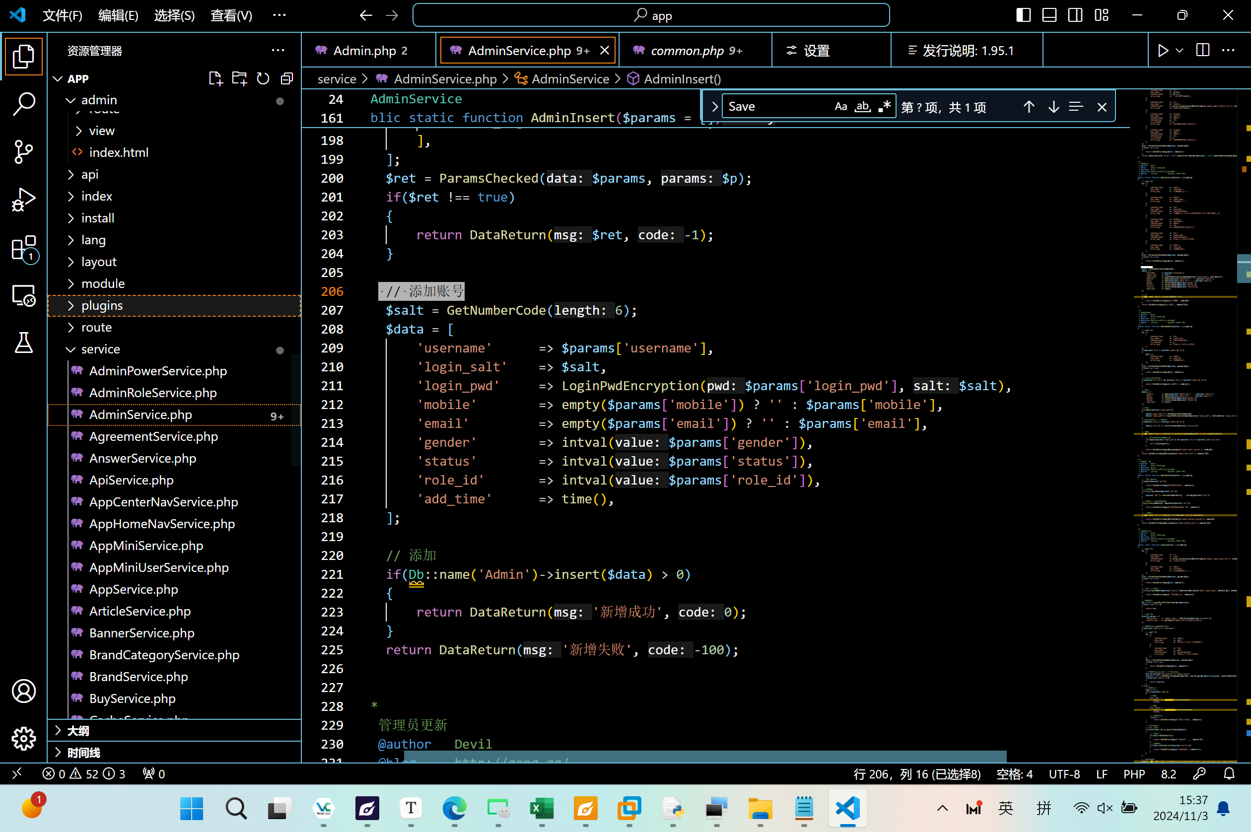This screenshot has height=832, width=1251.
Task: Navigate back with the arrow
Action: [x=365, y=15]
